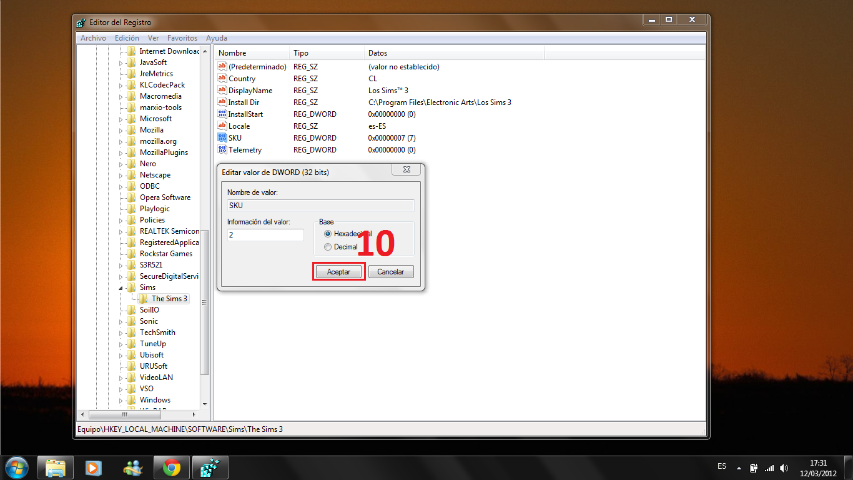The image size is (853, 480).
Task: Open the Ayuda menu
Action: tap(217, 38)
